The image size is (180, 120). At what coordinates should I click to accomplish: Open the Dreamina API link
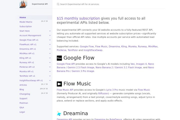coord(64,119)
